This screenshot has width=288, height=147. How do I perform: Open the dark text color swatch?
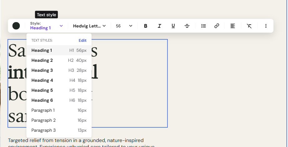(x=16, y=26)
